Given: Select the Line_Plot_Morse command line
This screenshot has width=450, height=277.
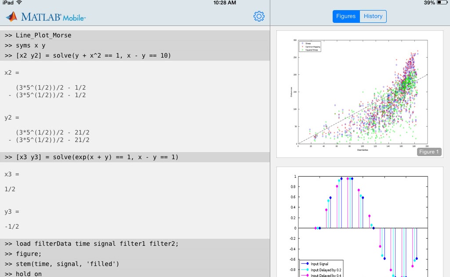Looking at the screenshot, I should pyautogui.click(x=135, y=35).
